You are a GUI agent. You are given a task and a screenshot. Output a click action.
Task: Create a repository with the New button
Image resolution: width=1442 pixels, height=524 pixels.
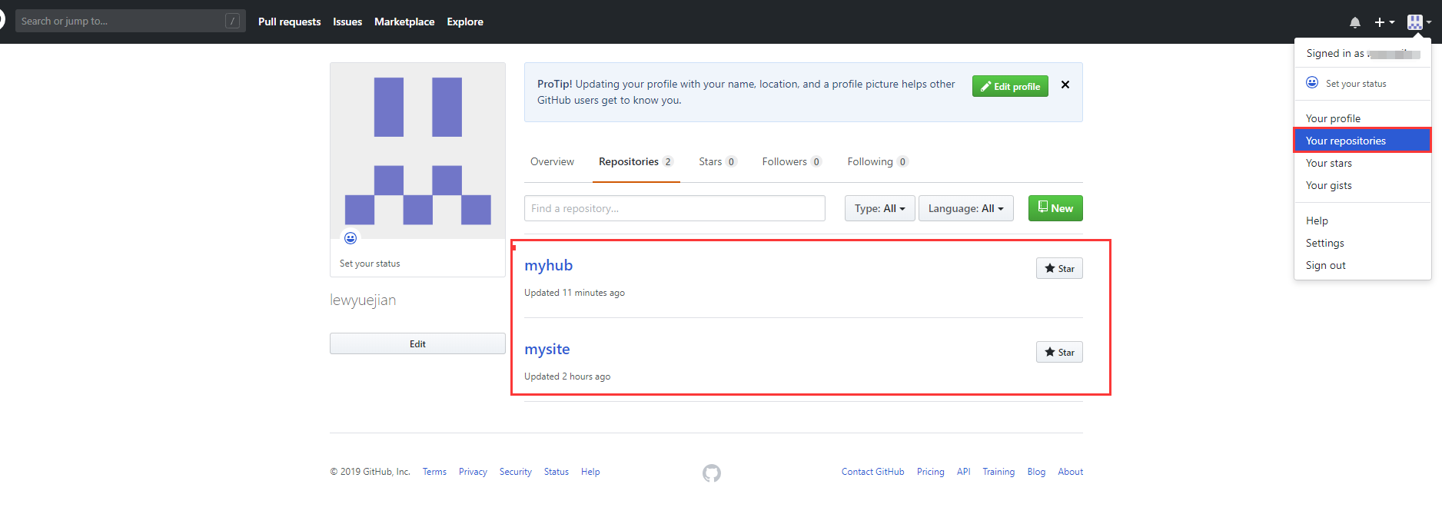point(1055,208)
